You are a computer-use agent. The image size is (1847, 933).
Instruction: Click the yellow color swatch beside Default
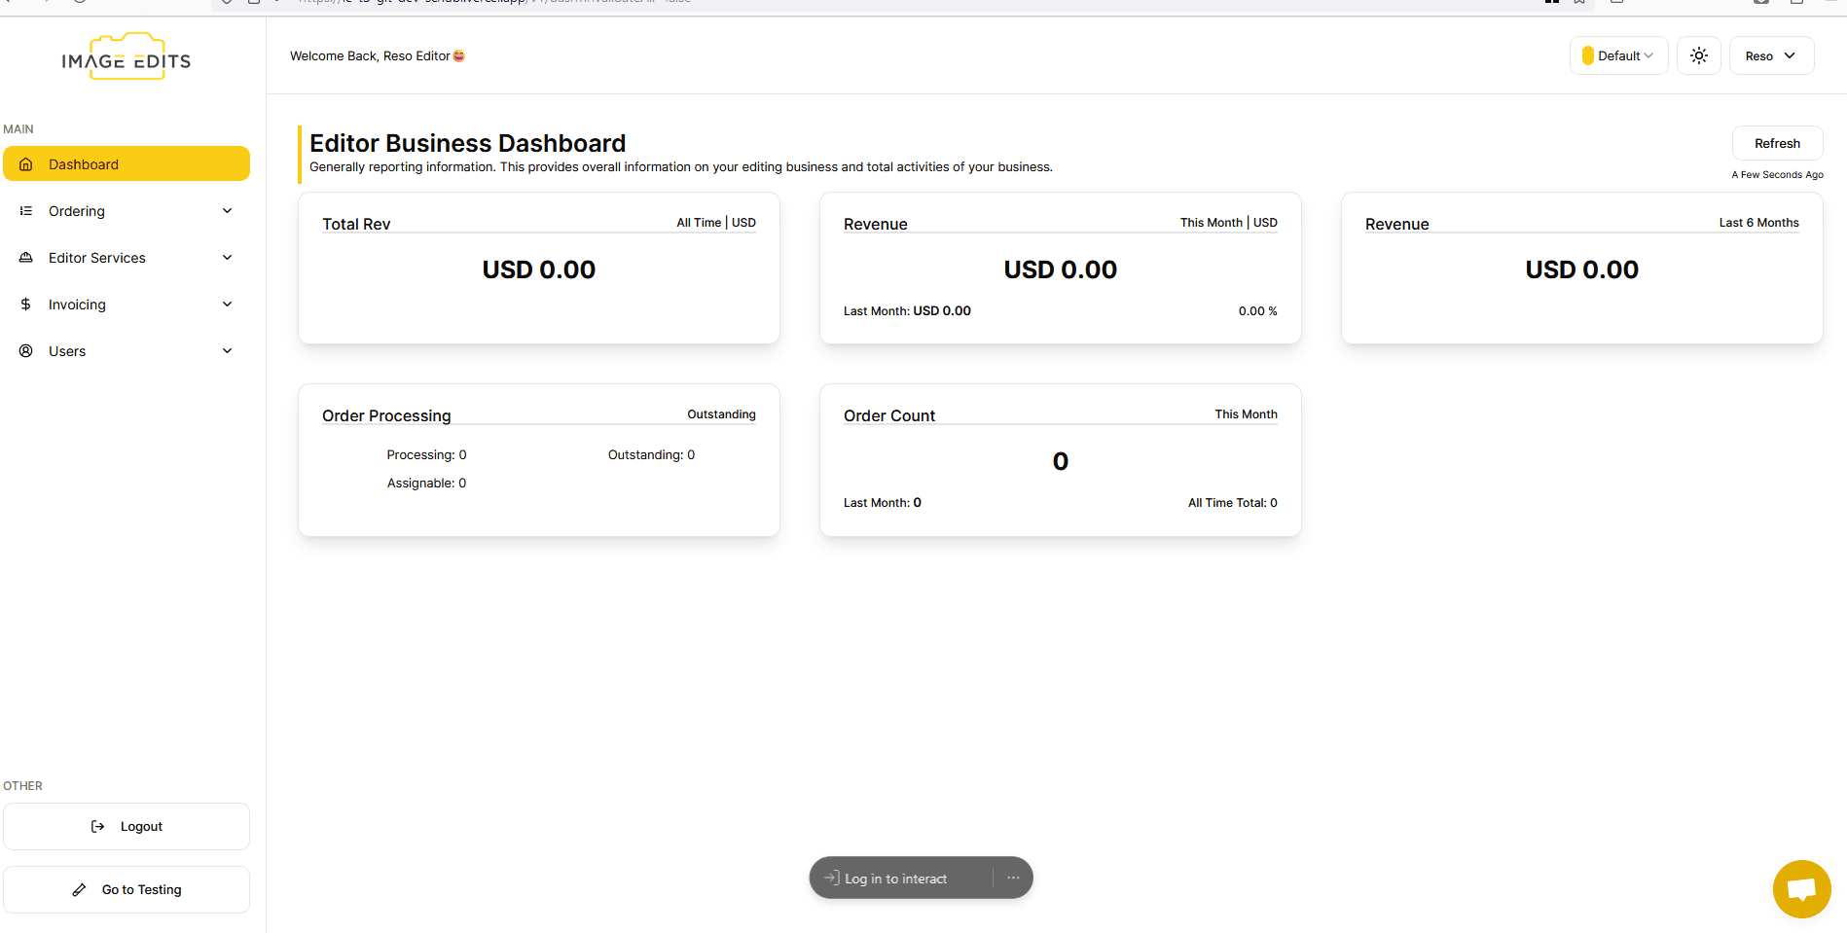[x=1588, y=55]
